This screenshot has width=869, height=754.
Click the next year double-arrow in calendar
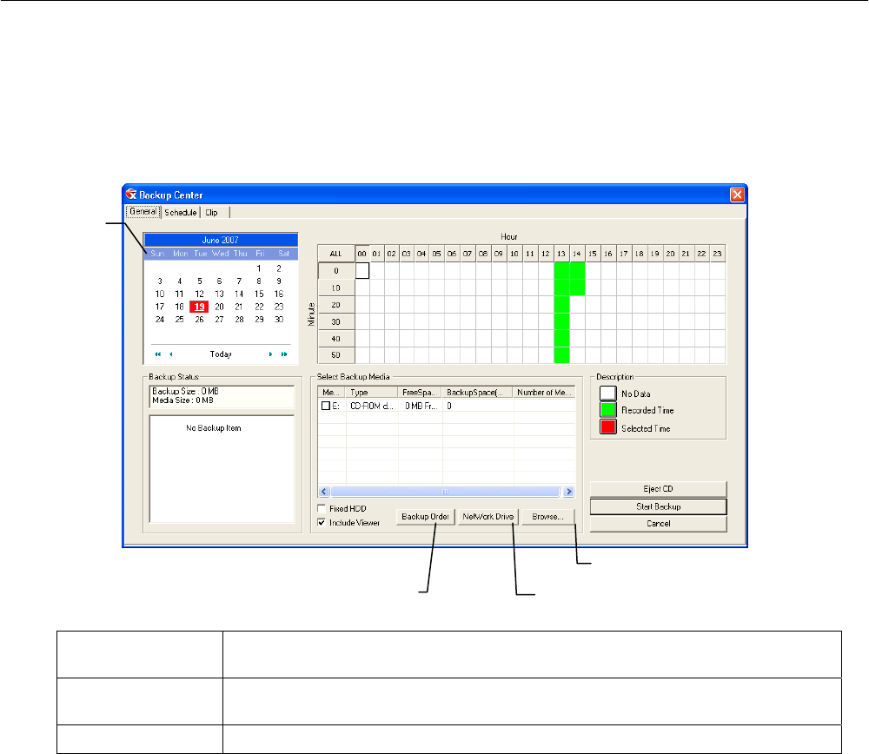[x=284, y=354]
